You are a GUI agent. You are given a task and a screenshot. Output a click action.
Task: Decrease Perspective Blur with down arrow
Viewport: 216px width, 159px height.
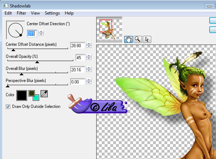pyautogui.click(x=89, y=83)
